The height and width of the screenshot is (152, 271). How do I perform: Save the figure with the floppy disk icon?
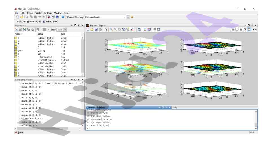click(96, 30)
